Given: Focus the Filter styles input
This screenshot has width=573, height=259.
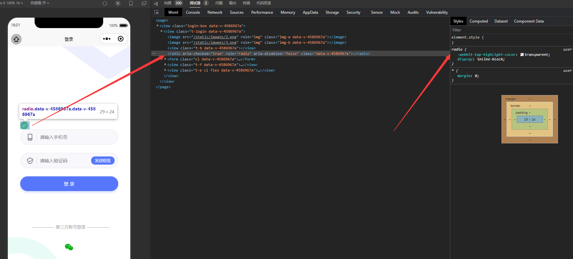Looking at the screenshot, I should (511, 30).
